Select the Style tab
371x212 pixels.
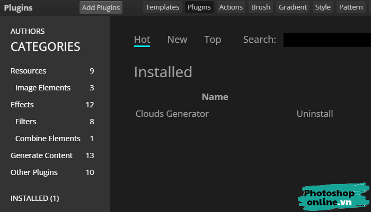[x=323, y=7]
